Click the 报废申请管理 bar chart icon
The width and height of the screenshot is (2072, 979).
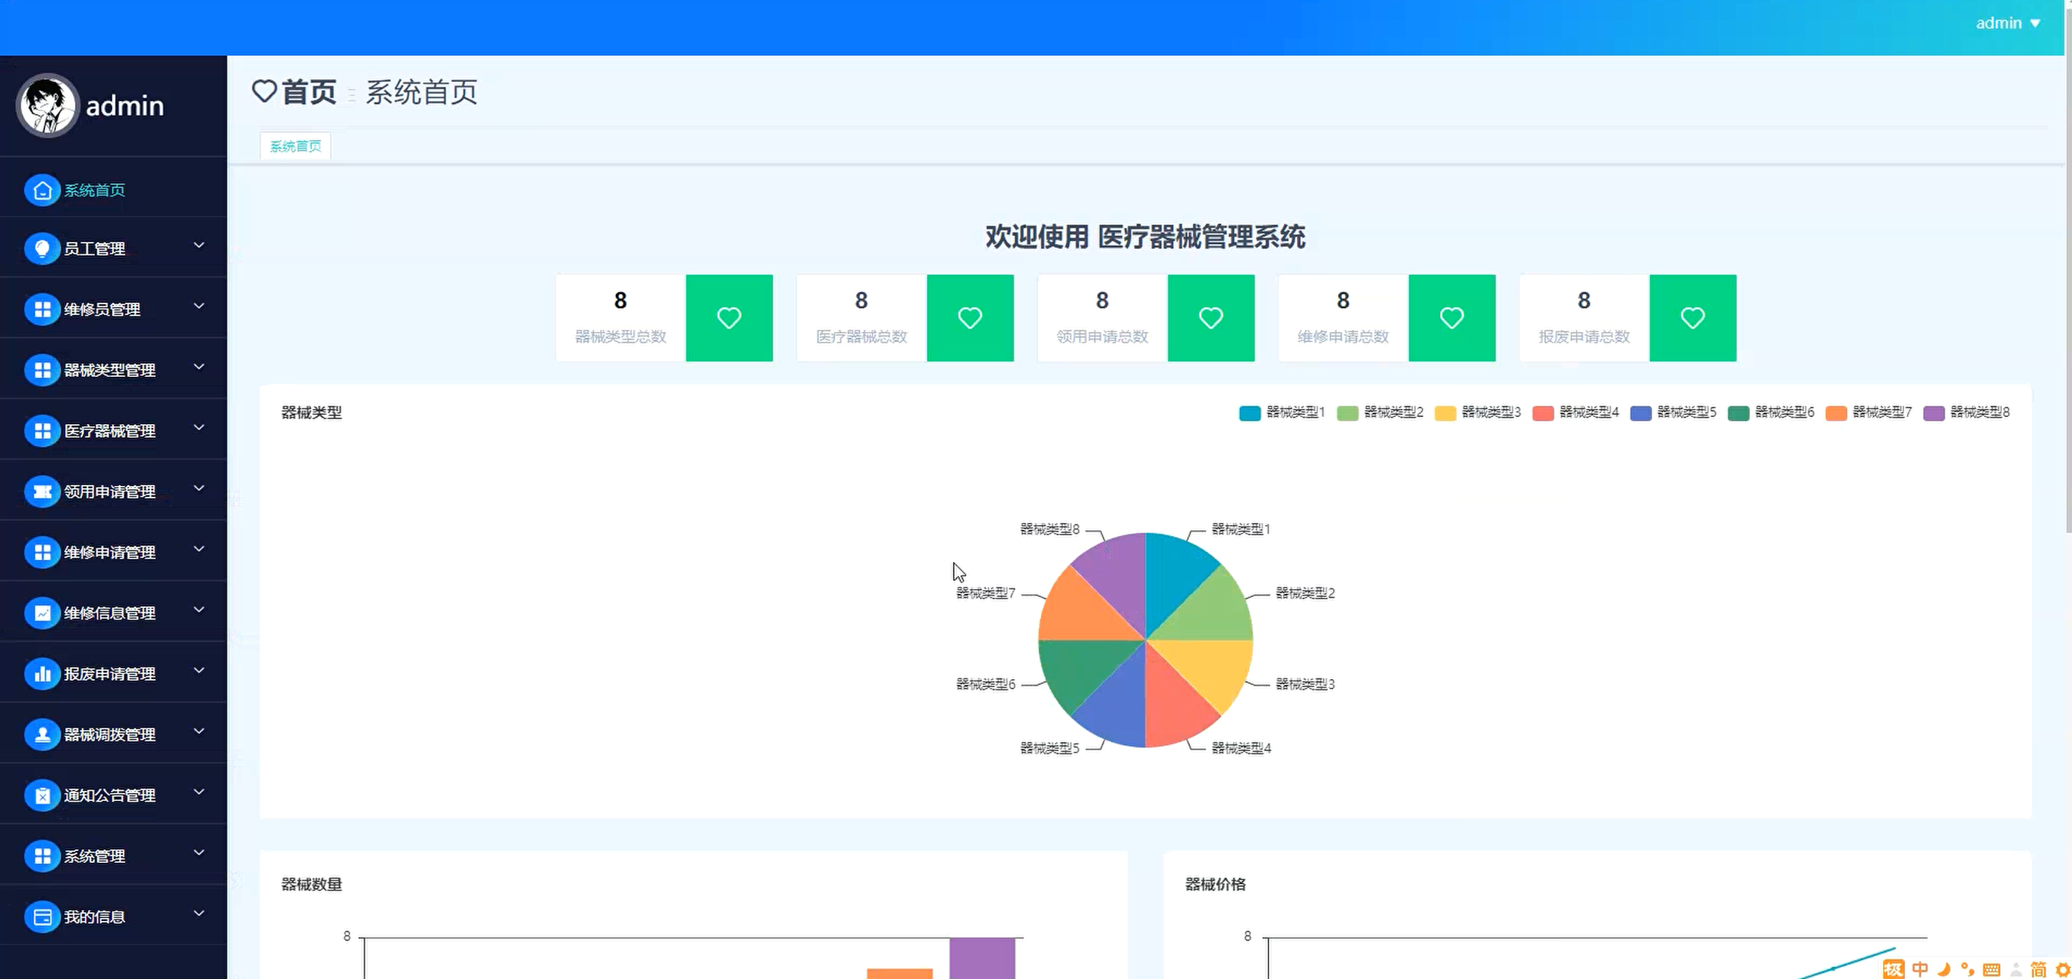coord(43,673)
